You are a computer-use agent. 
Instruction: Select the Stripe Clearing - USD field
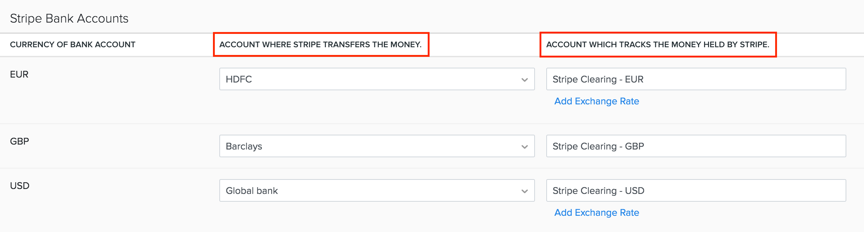[696, 191]
